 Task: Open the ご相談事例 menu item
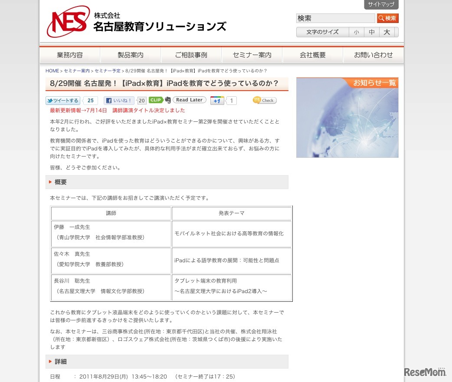coord(191,55)
